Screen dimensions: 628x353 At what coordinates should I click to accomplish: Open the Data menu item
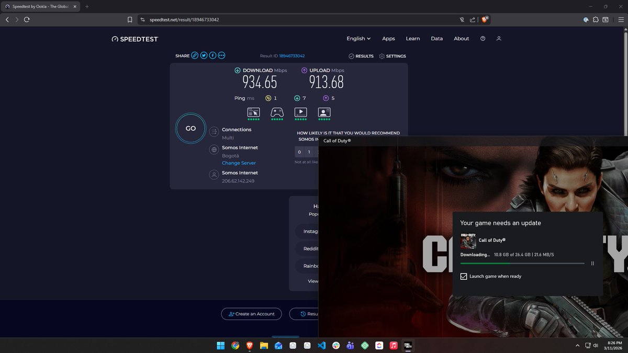click(x=437, y=39)
